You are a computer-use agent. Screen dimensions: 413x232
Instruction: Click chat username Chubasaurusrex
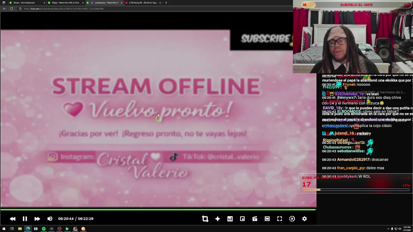click(337, 147)
